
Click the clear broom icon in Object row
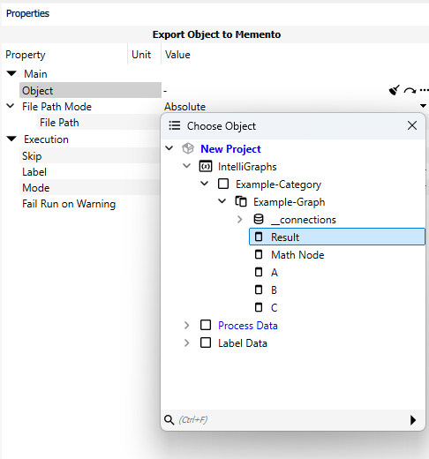(395, 90)
